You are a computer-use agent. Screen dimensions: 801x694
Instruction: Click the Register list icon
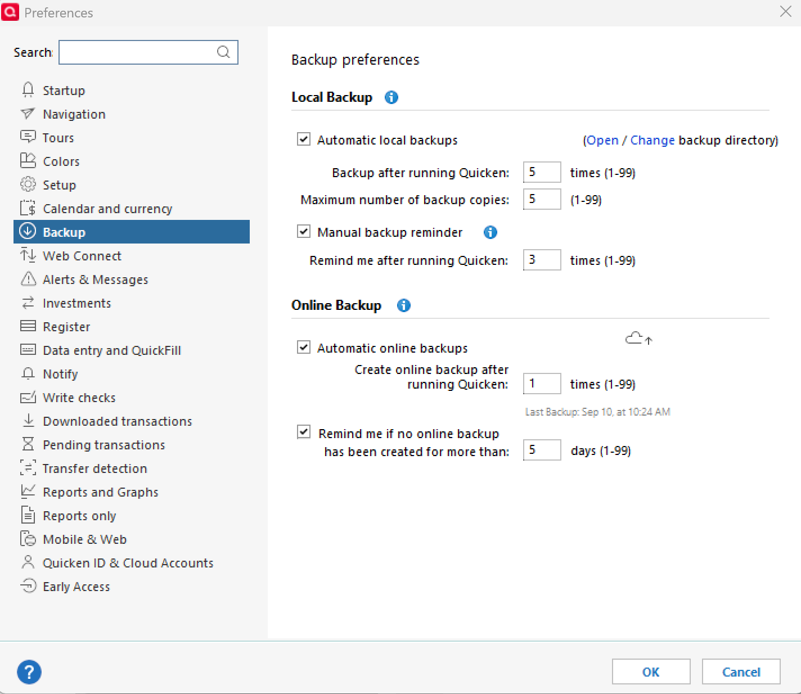coord(28,326)
